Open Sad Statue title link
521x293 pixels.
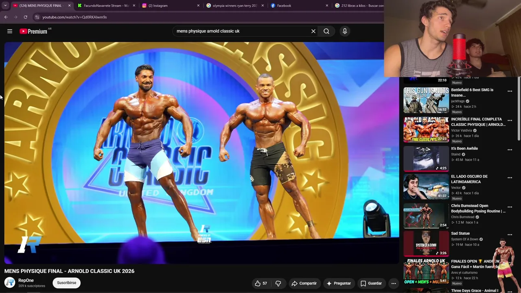(460, 234)
